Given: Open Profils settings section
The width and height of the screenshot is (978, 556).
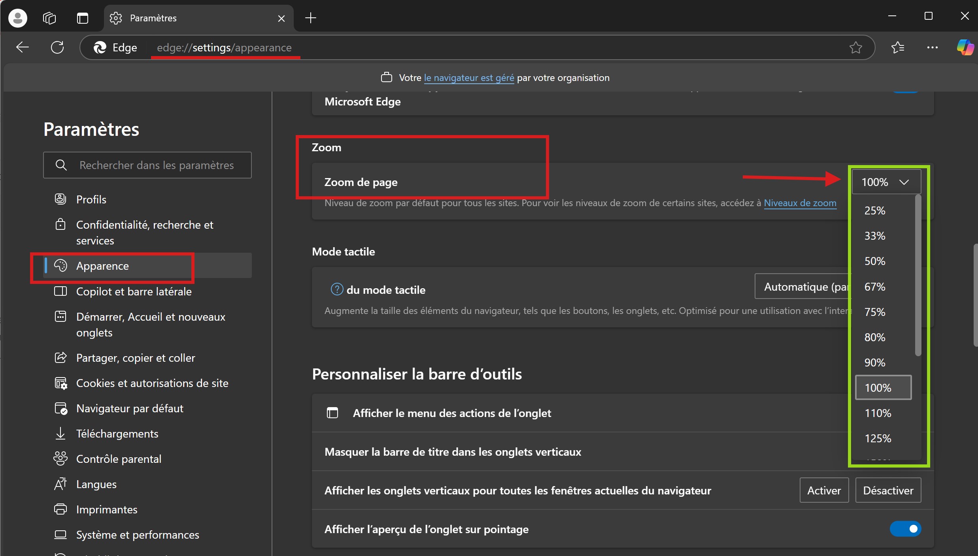Looking at the screenshot, I should tap(91, 199).
